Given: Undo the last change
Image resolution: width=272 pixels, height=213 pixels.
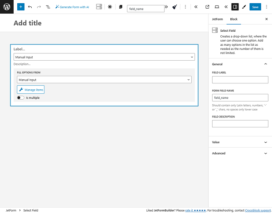Looking at the screenshot, I should pos(30,7).
